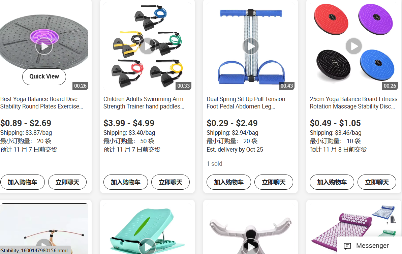Add Yoga Balance Board Disc to cart
The width and height of the screenshot is (402, 254).
click(23, 182)
